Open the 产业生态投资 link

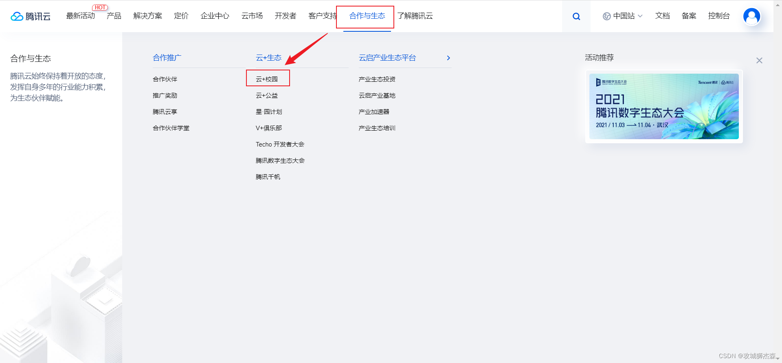point(377,79)
